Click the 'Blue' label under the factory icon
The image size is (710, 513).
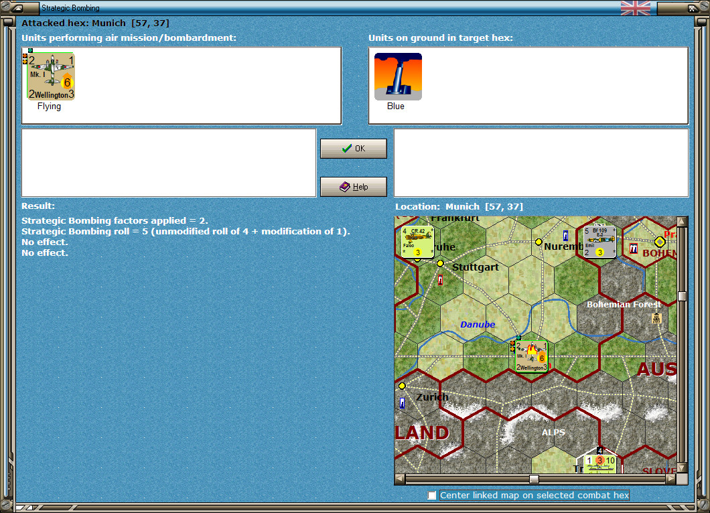pos(396,106)
